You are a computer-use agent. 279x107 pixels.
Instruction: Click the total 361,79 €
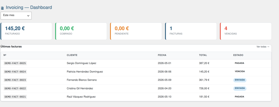click(204, 80)
